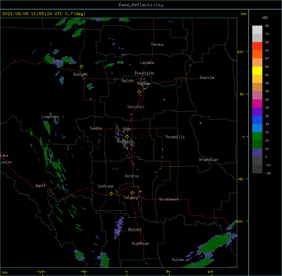
Task: Click the yellow diamond marker above Calgary
Action: [x=132, y=193]
